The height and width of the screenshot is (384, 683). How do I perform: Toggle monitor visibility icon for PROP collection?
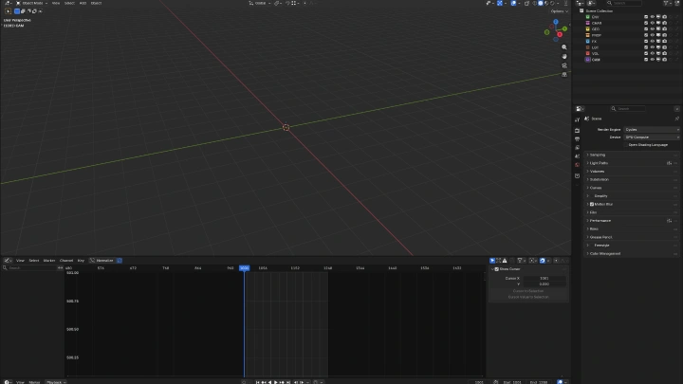click(x=658, y=35)
